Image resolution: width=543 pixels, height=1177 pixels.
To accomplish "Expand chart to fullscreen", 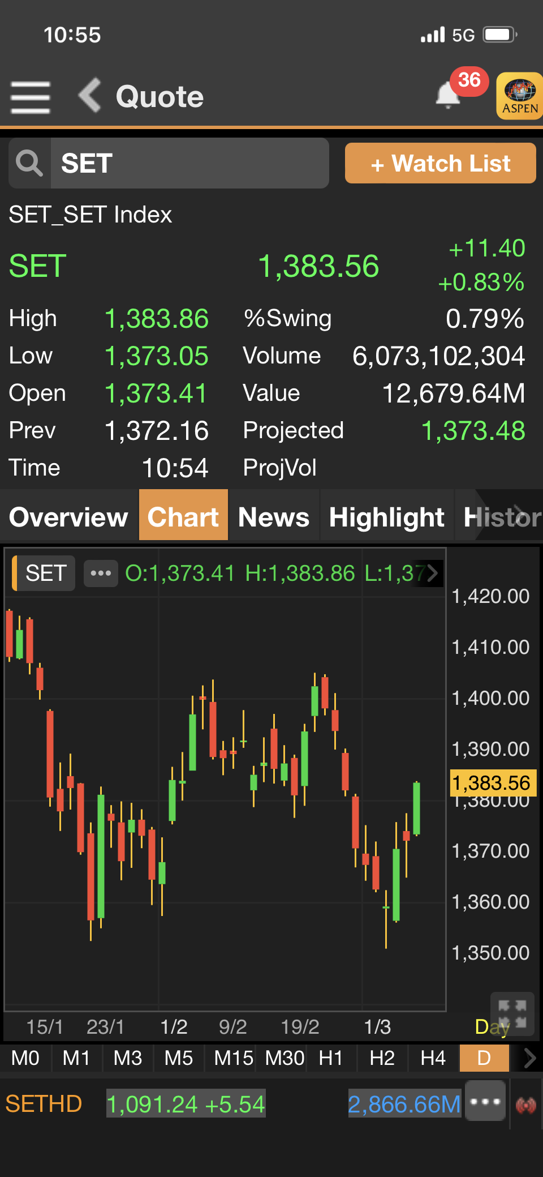I will coord(512,1013).
